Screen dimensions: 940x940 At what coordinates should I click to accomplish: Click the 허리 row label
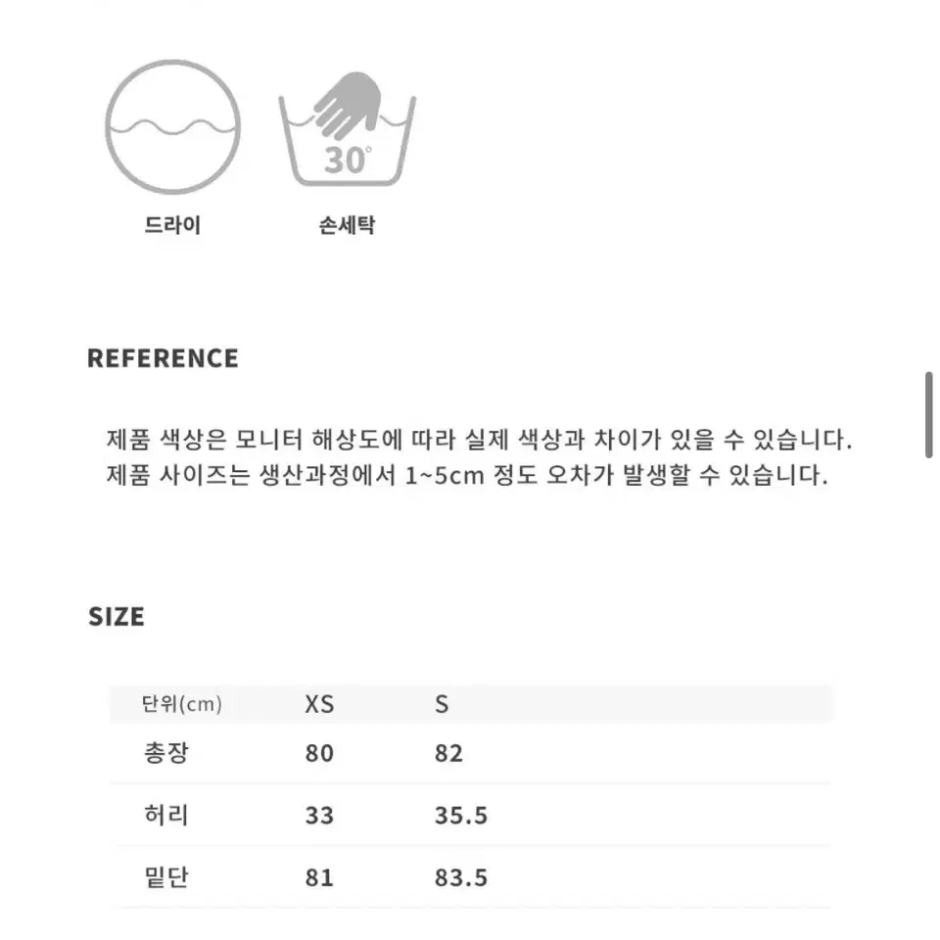166,816
